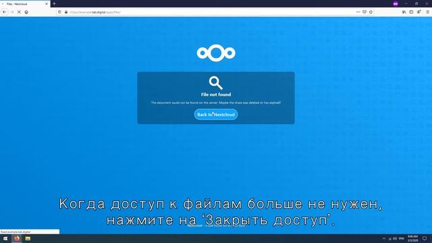Open the Windows notification center
The image size is (432, 243).
(425, 238)
